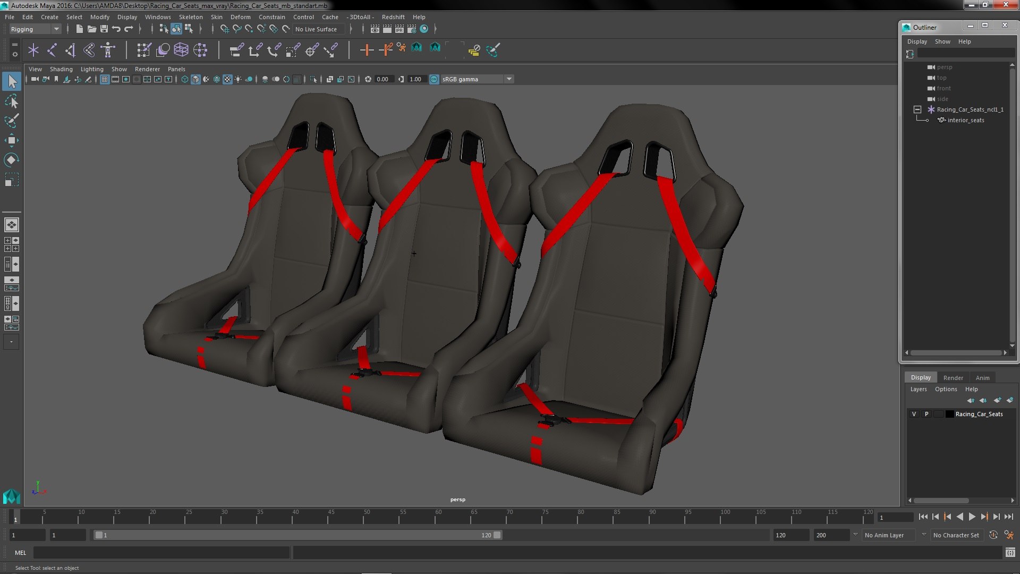Open the Rigging menu set dropdown
This screenshot has width=1020, height=574.
coord(35,29)
